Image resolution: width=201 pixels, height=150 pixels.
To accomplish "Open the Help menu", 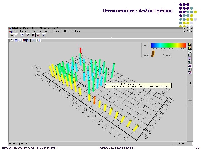I will (x=78, y=31).
